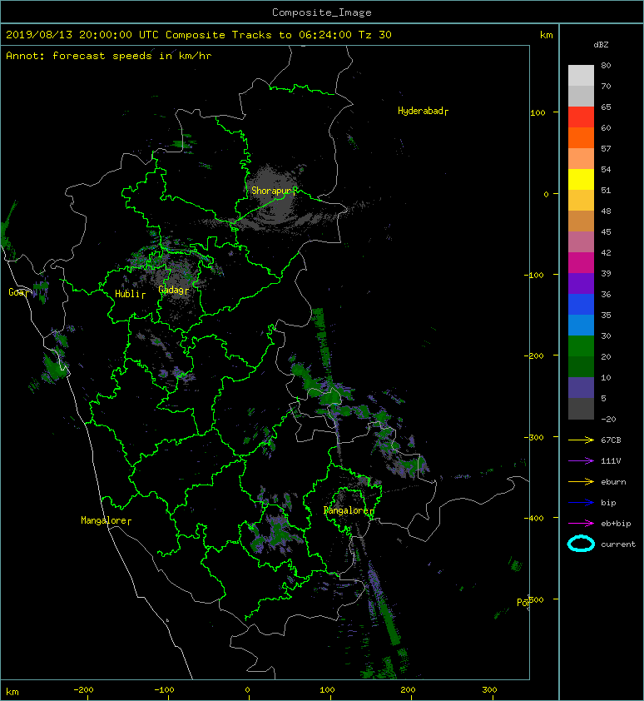The width and height of the screenshot is (644, 701).
Task: Click the 54 value in dBZ scale
Action: 606,170
